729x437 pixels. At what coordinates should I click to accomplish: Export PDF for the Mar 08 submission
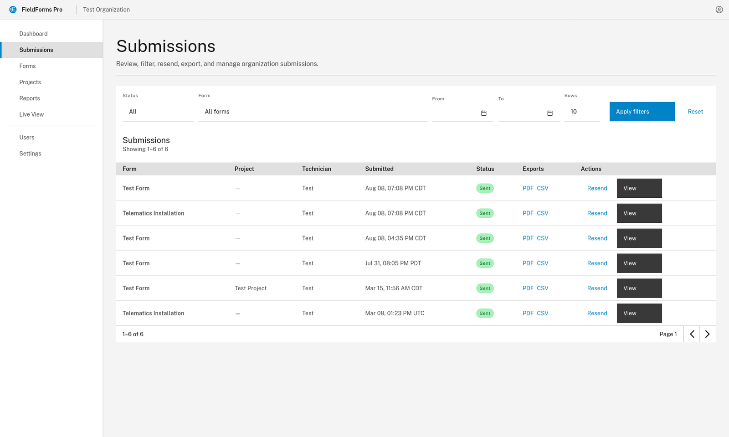coord(528,314)
